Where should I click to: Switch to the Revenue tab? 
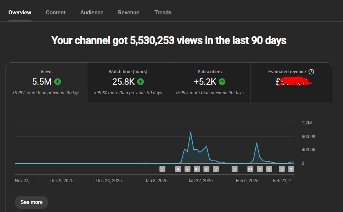(x=128, y=12)
